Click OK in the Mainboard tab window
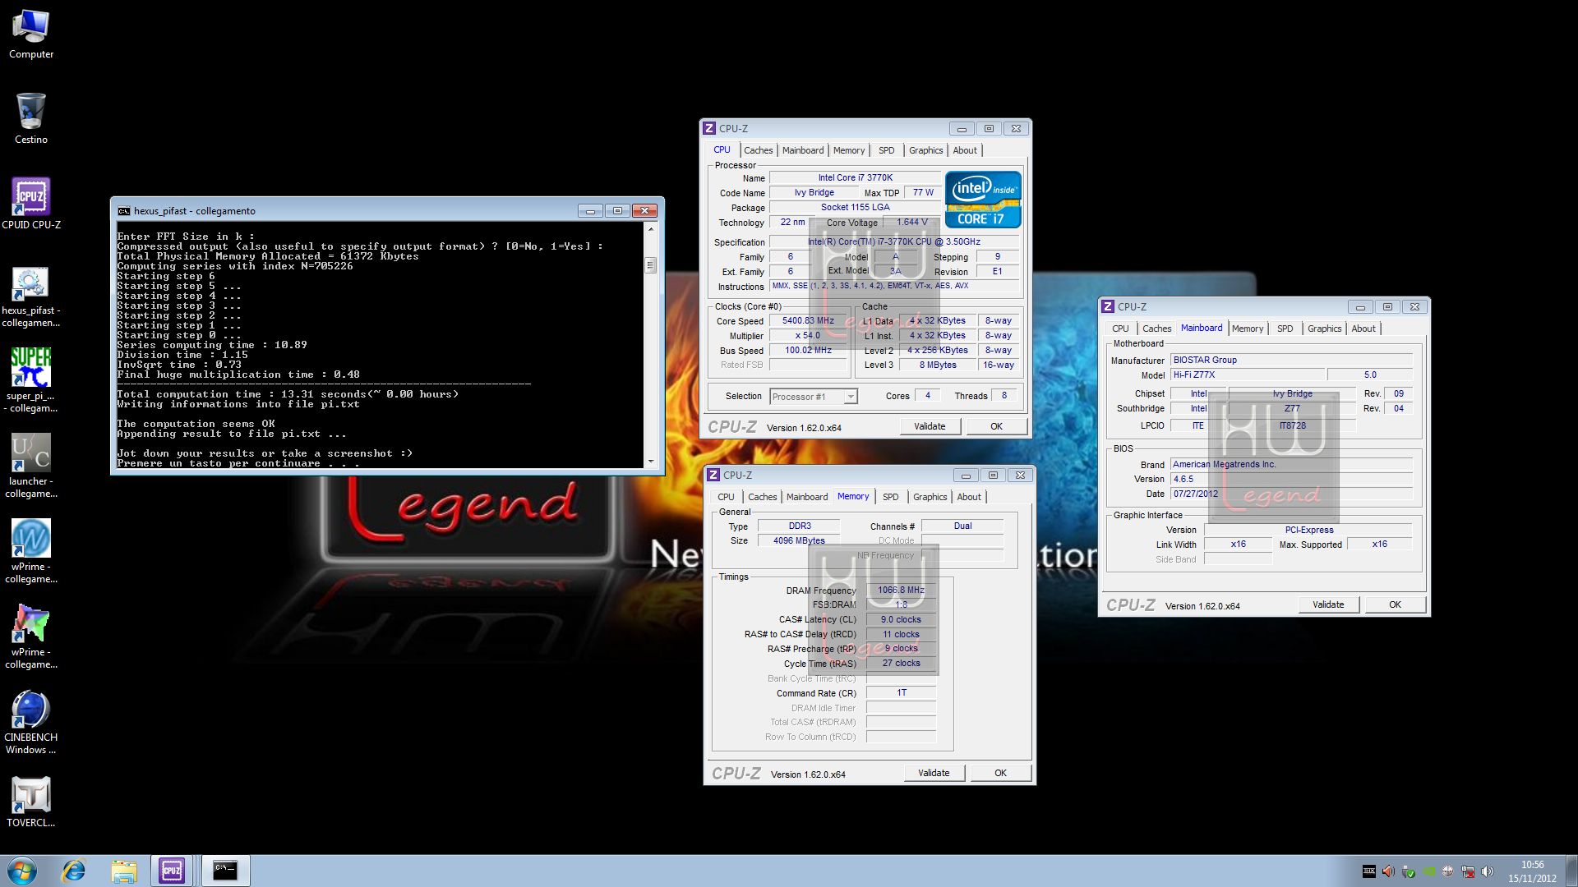The width and height of the screenshot is (1578, 887). point(1395,604)
